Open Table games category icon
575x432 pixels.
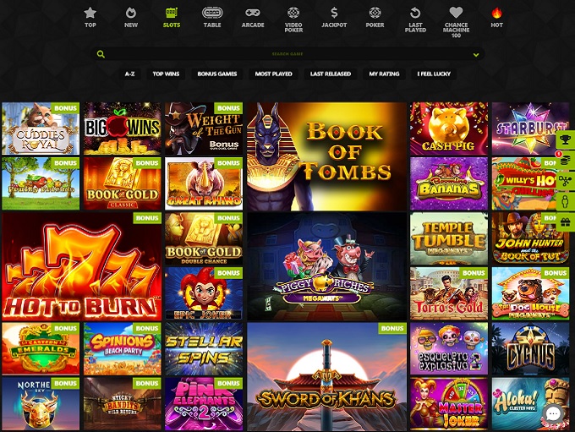212,13
